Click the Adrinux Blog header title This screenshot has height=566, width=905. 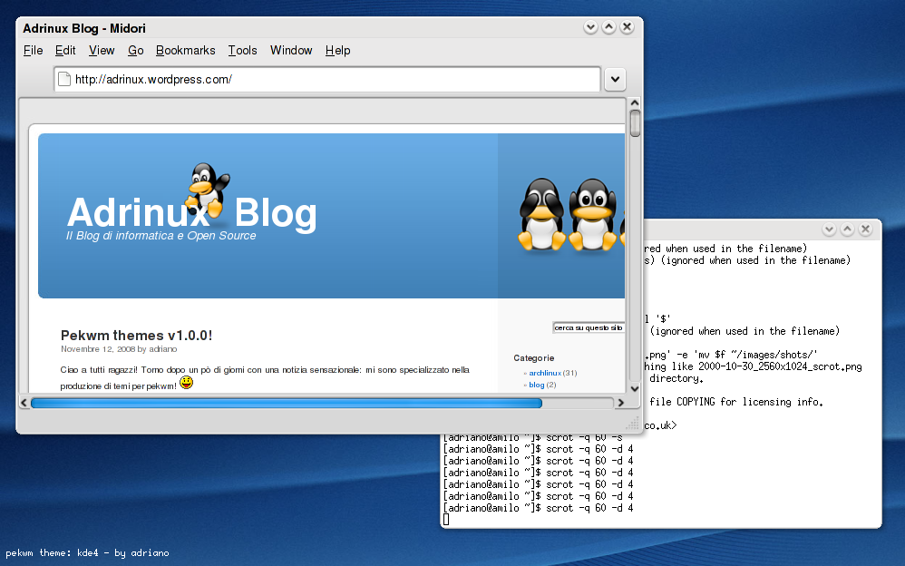[191, 212]
